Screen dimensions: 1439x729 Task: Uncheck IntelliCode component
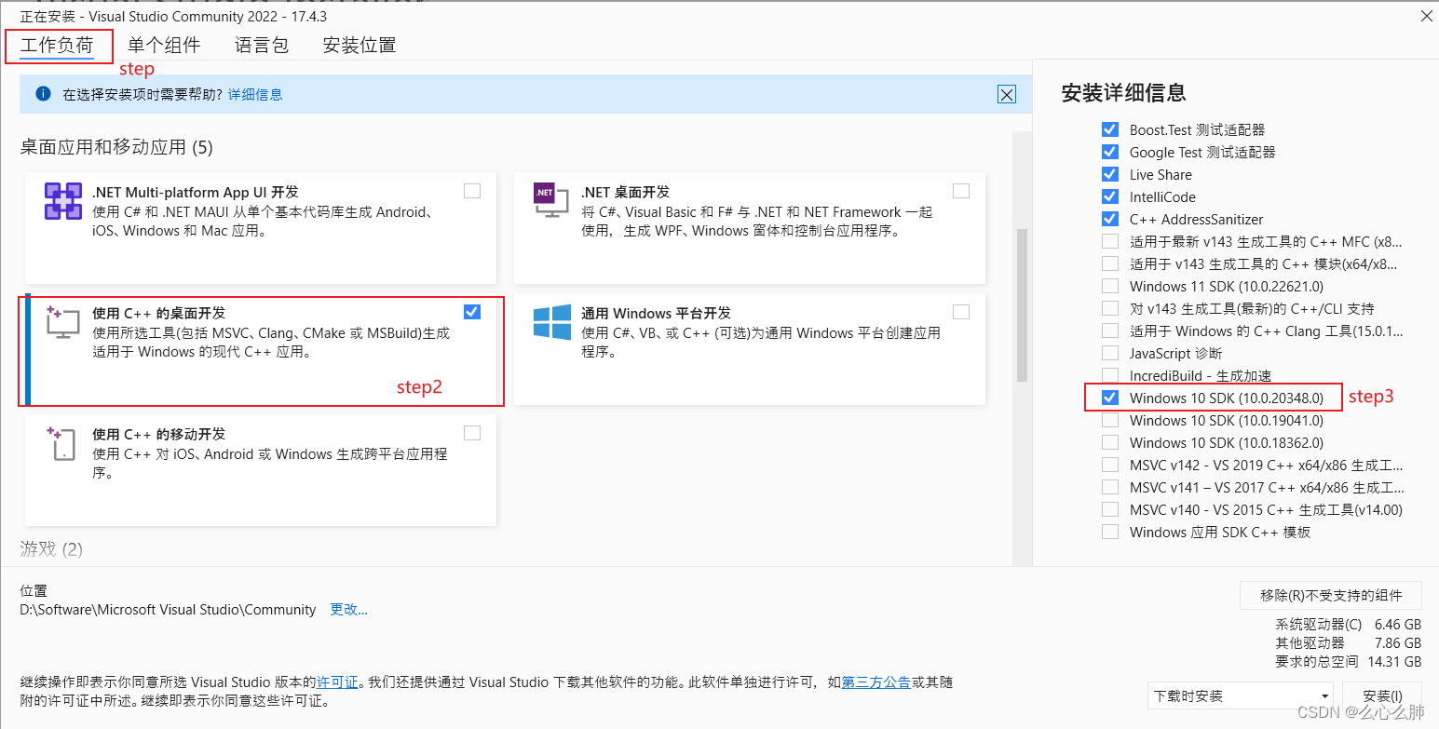(1109, 196)
